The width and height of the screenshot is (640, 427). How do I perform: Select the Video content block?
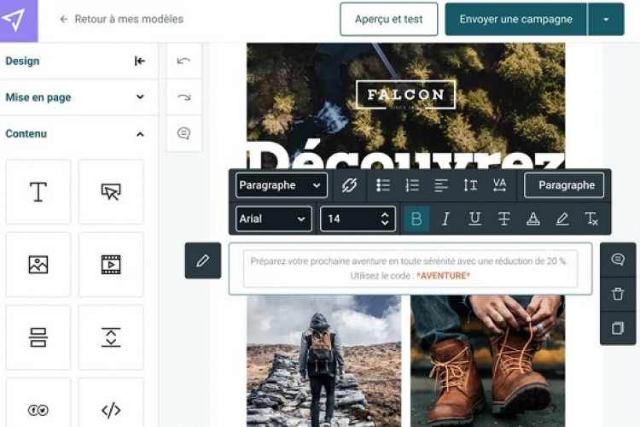point(111,265)
